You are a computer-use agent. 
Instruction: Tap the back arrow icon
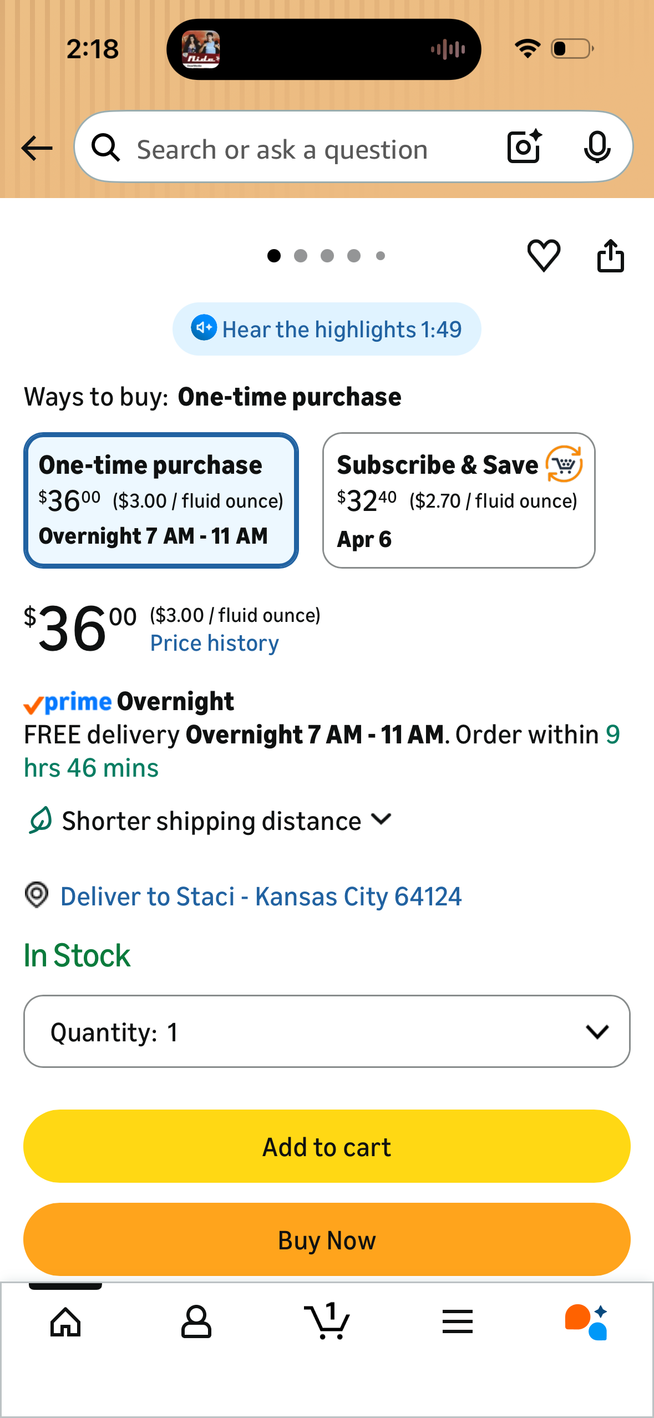[x=37, y=148]
